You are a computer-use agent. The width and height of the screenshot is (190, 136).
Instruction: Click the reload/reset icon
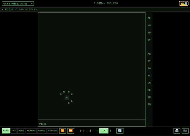tap(120, 131)
